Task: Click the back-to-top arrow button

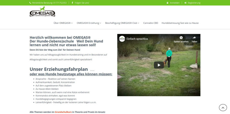Action: (x=223, y=108)
